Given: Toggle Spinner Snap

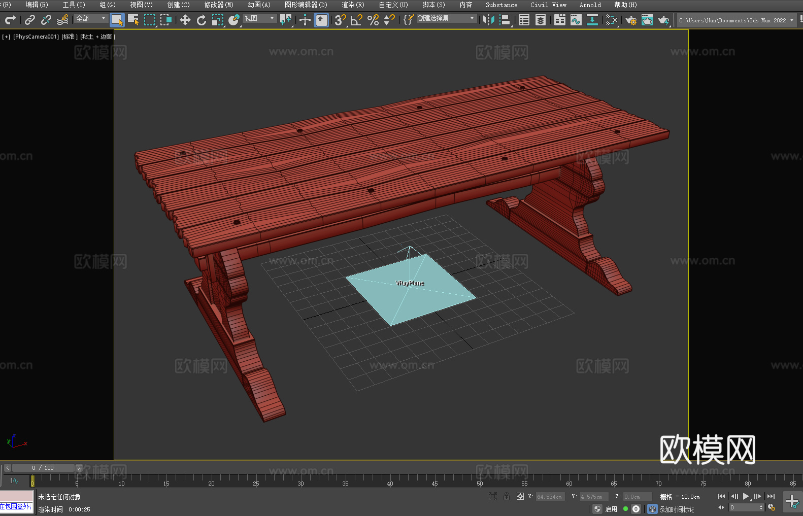Looking at the screenshot, I should (x=389, y=20).
